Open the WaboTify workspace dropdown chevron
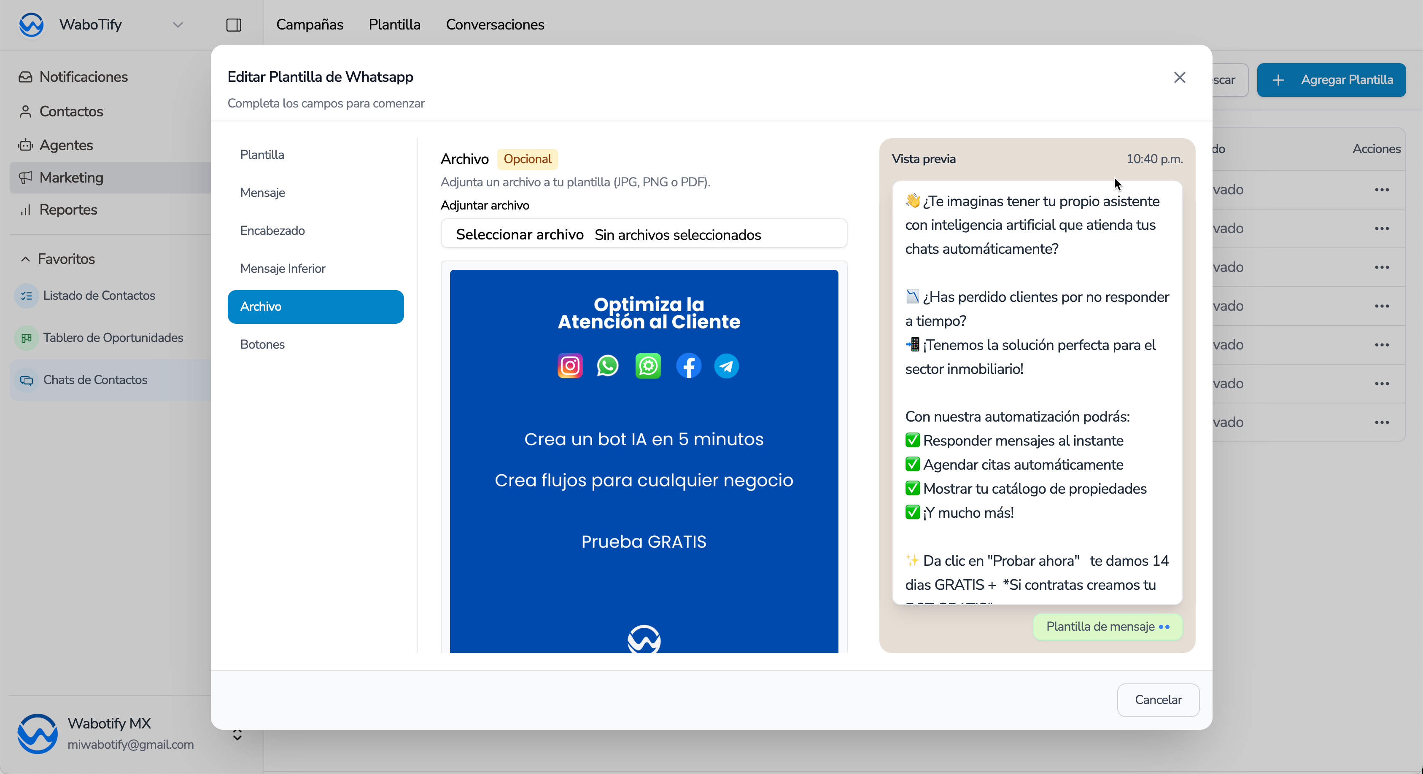Image resolution: width=1423 pixels, height=774 pixels. point(178,25)
